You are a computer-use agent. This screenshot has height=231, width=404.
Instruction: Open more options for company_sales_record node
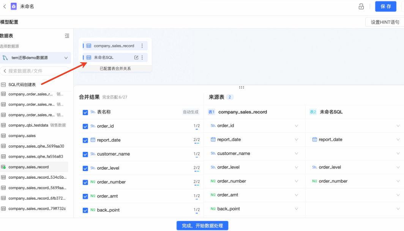click(x=142, y=46)
